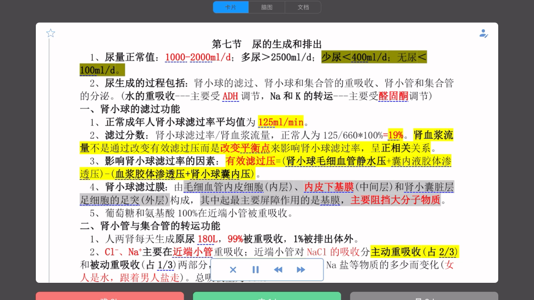The width and height of the screenshot is (534, 300).
Task: Tap the red difficulty button
Action: pyautogui.click(x=110, y=296)
